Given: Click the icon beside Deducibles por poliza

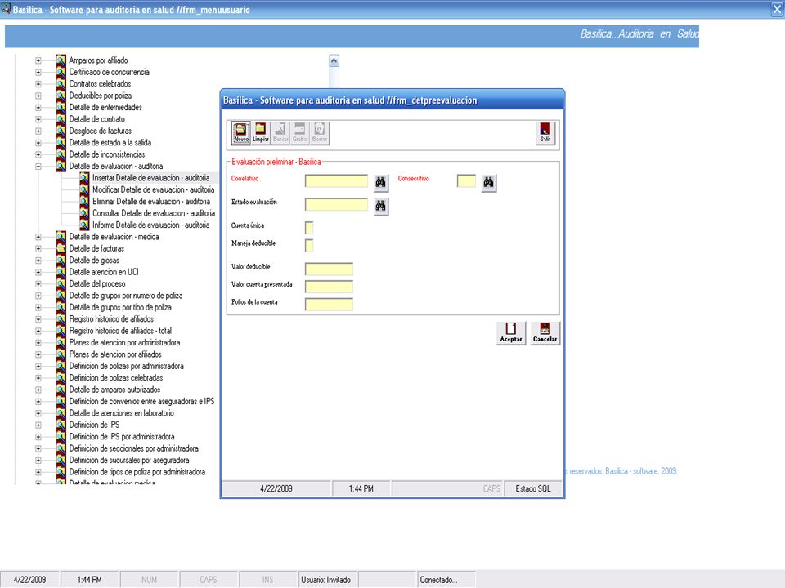Looking at the screenshot, I should [61, 96].
